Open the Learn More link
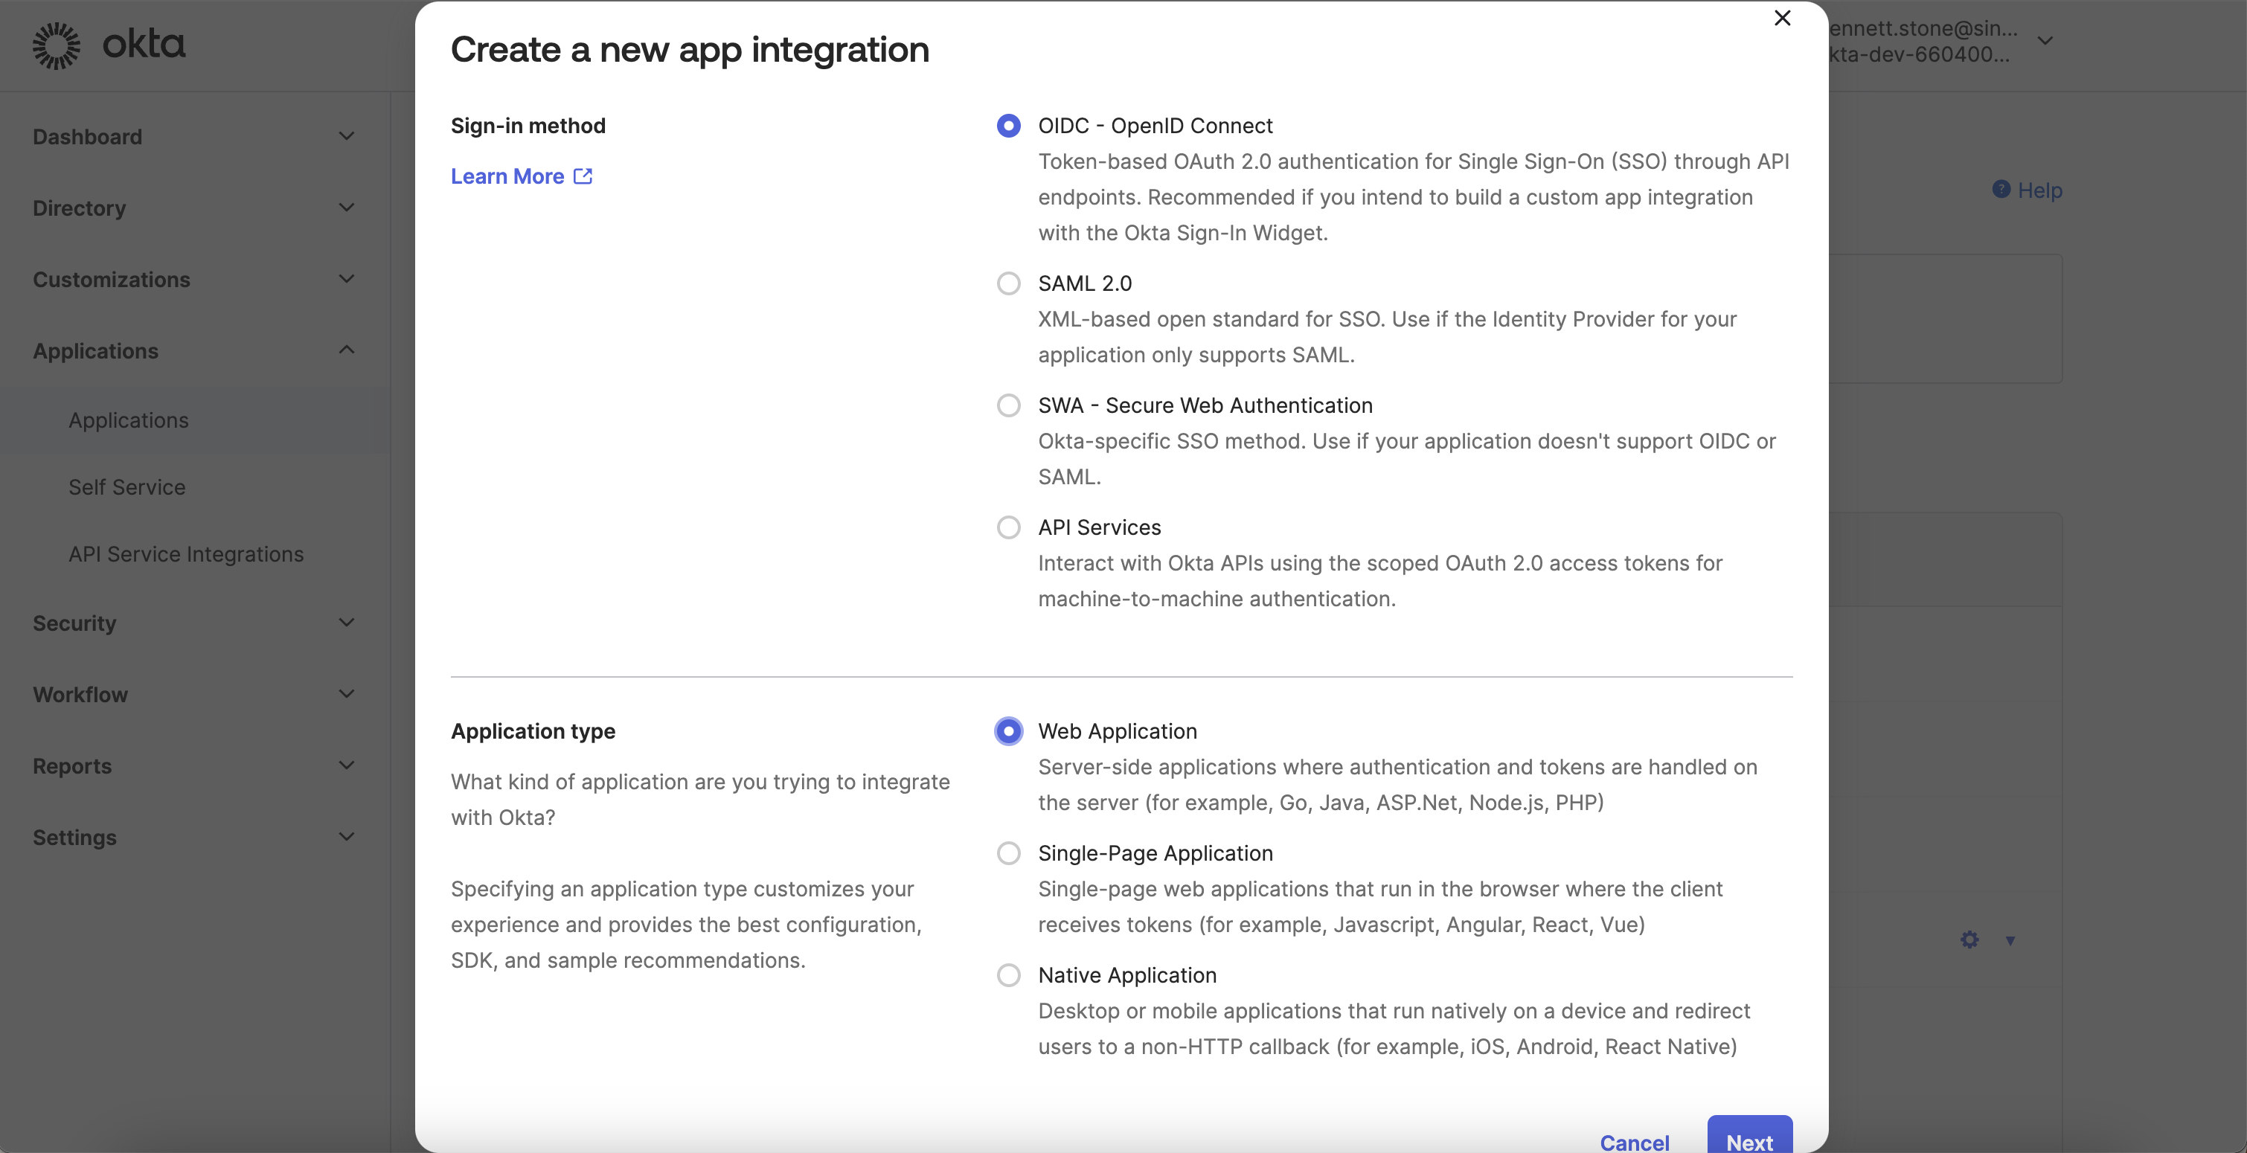Screen dimensions: 2247x1153 pos(507,176)
